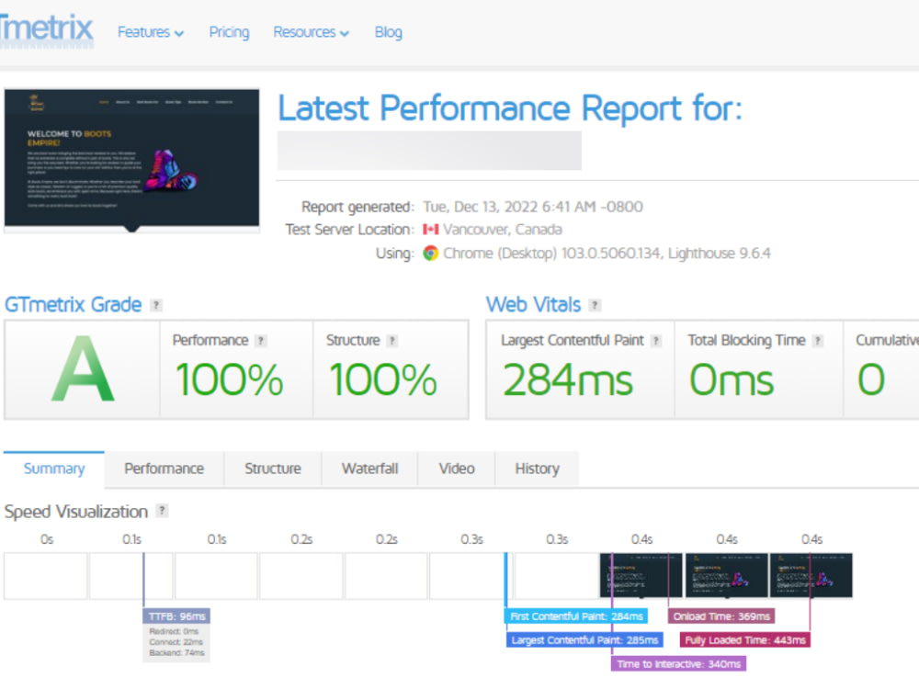This screenshot has height=689, width=919.
Task: Switch to the Performance tab
Action: coord(165,469)
